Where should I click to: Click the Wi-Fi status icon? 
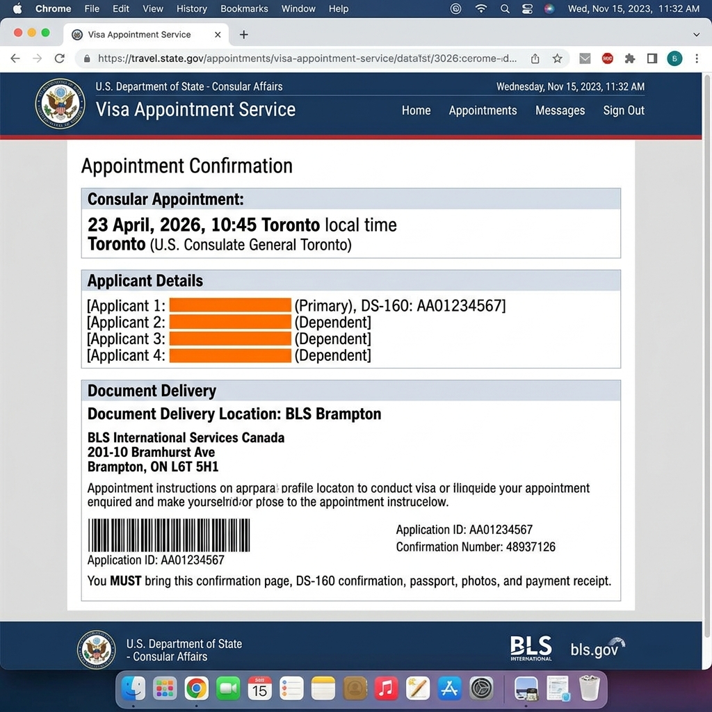481,8
